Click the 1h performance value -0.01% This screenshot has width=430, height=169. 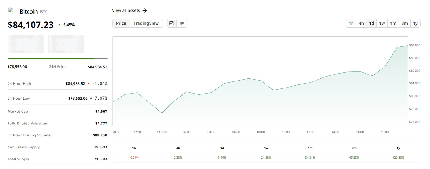(134, 157)
